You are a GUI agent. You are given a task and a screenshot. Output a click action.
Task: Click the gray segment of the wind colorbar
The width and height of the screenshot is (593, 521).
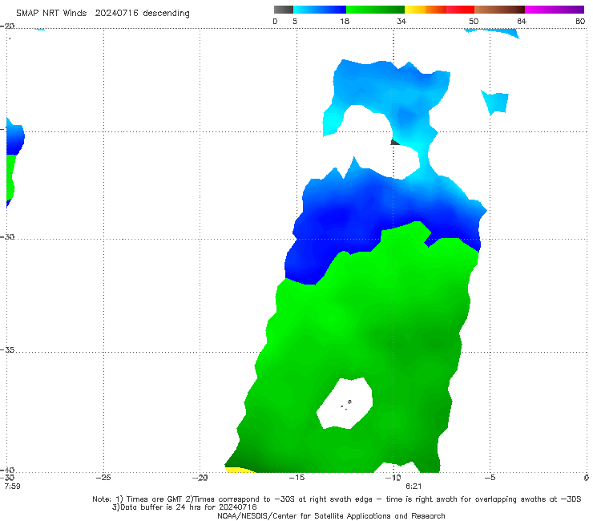(284, 10)
